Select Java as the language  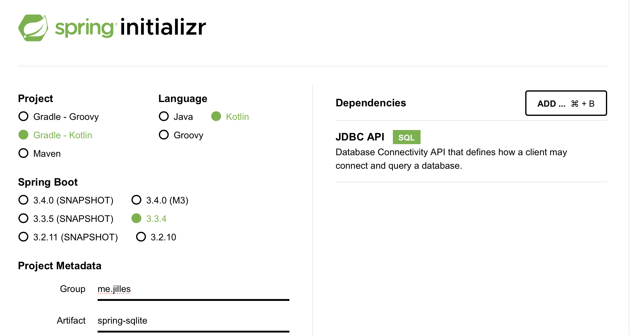(x=163, y=116)
